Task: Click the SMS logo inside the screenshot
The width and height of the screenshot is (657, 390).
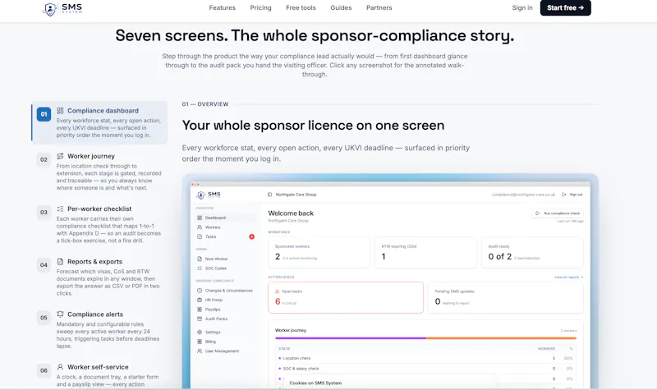Action: click(209, 195)
